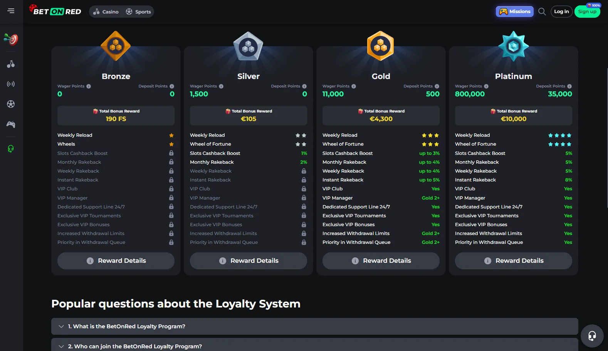Switch to the Sports tab
Viewport: 608px width, 351px height.
(139, 12)
